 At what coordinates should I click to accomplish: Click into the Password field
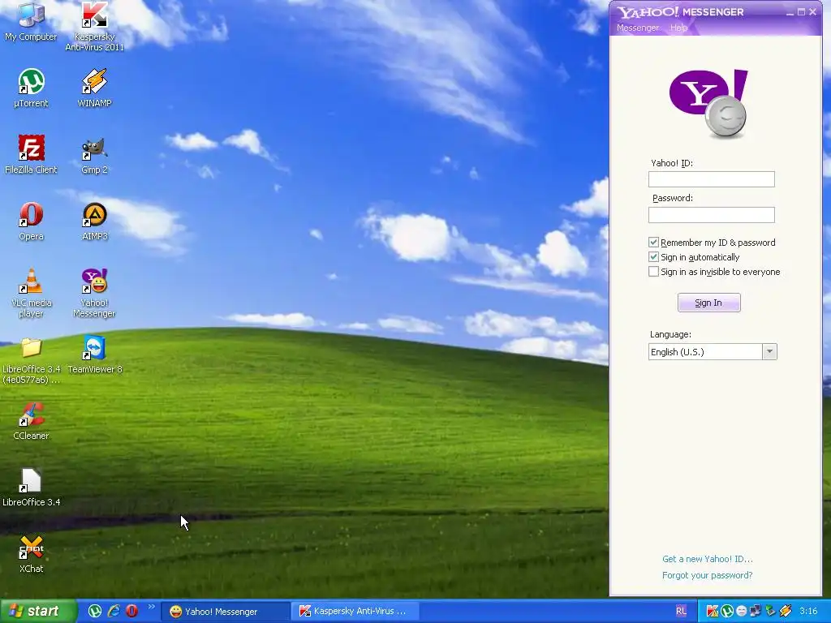click(x=711, y=214)
